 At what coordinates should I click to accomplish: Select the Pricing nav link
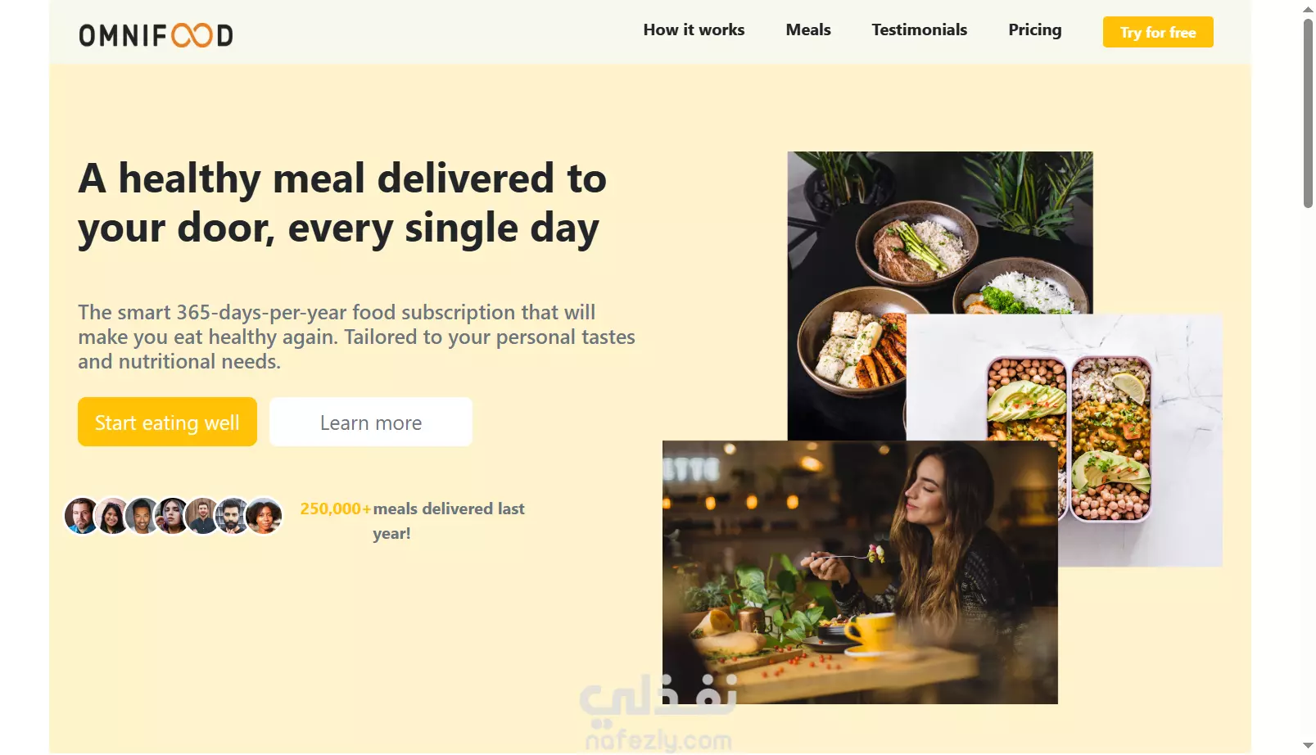pos(1034,30)
